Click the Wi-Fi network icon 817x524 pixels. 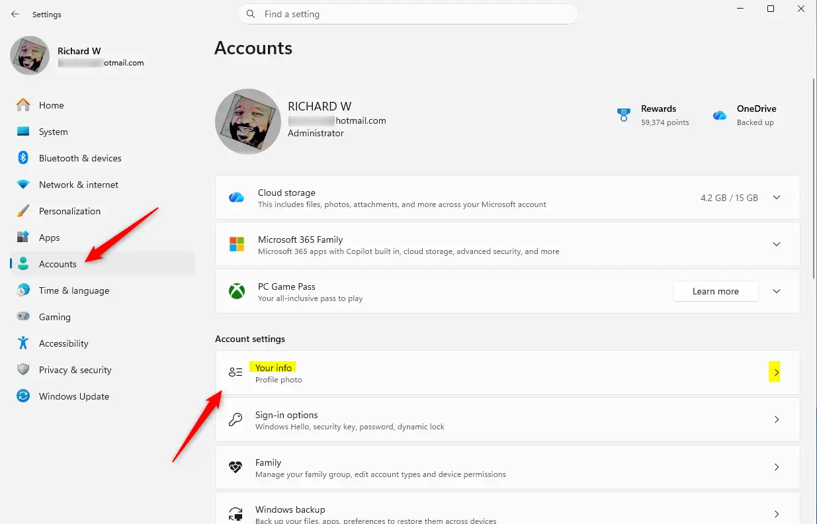[23, 185]
